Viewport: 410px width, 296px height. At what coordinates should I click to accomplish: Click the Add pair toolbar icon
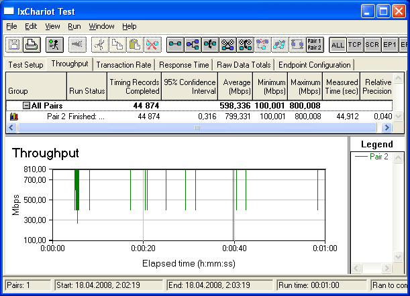[175, 45]
